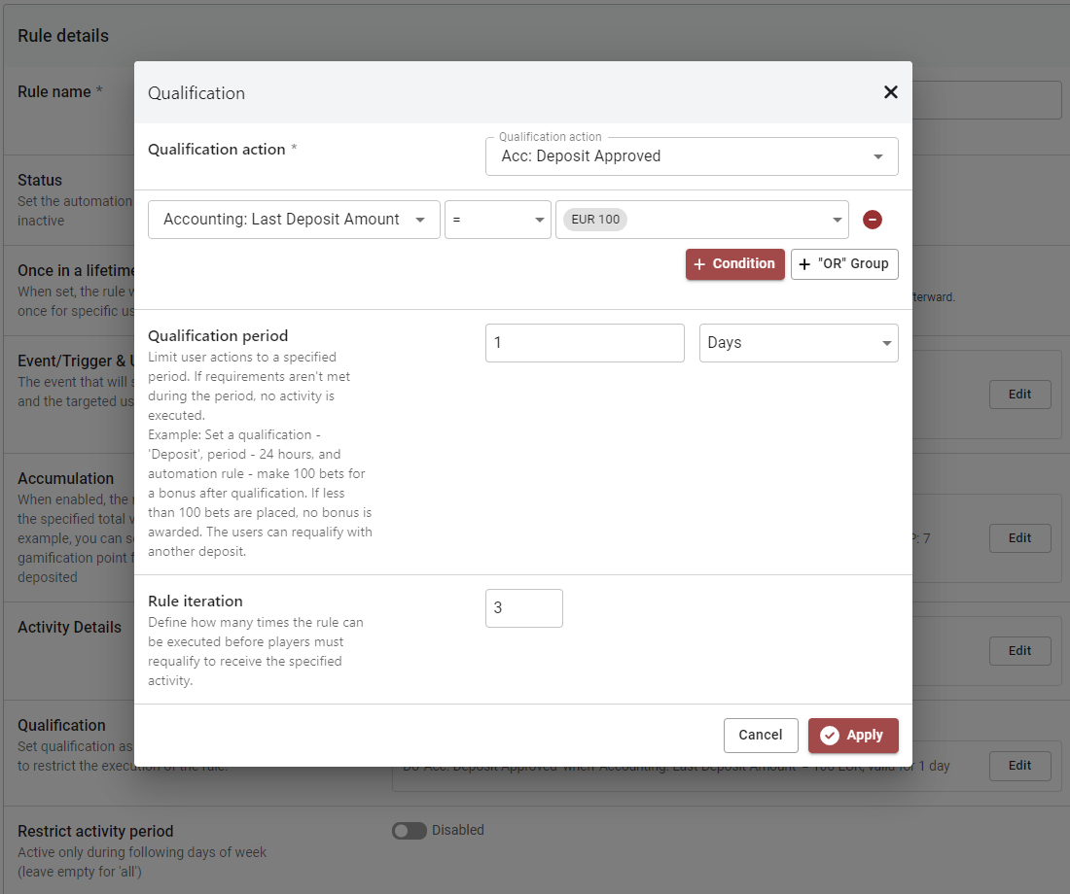Open the Qualification action dropdown
This screenshot has height=894, width=1070.
(x=691, y=156)
